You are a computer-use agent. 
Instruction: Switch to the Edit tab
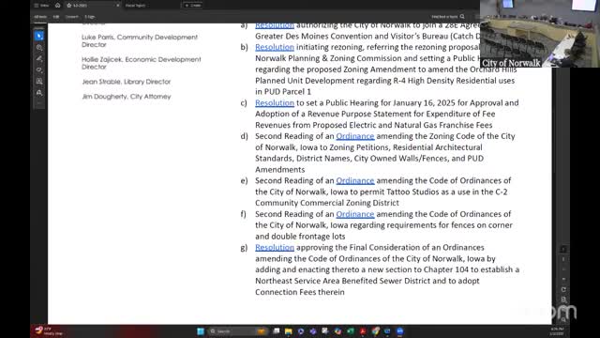(x=56, y=17)
